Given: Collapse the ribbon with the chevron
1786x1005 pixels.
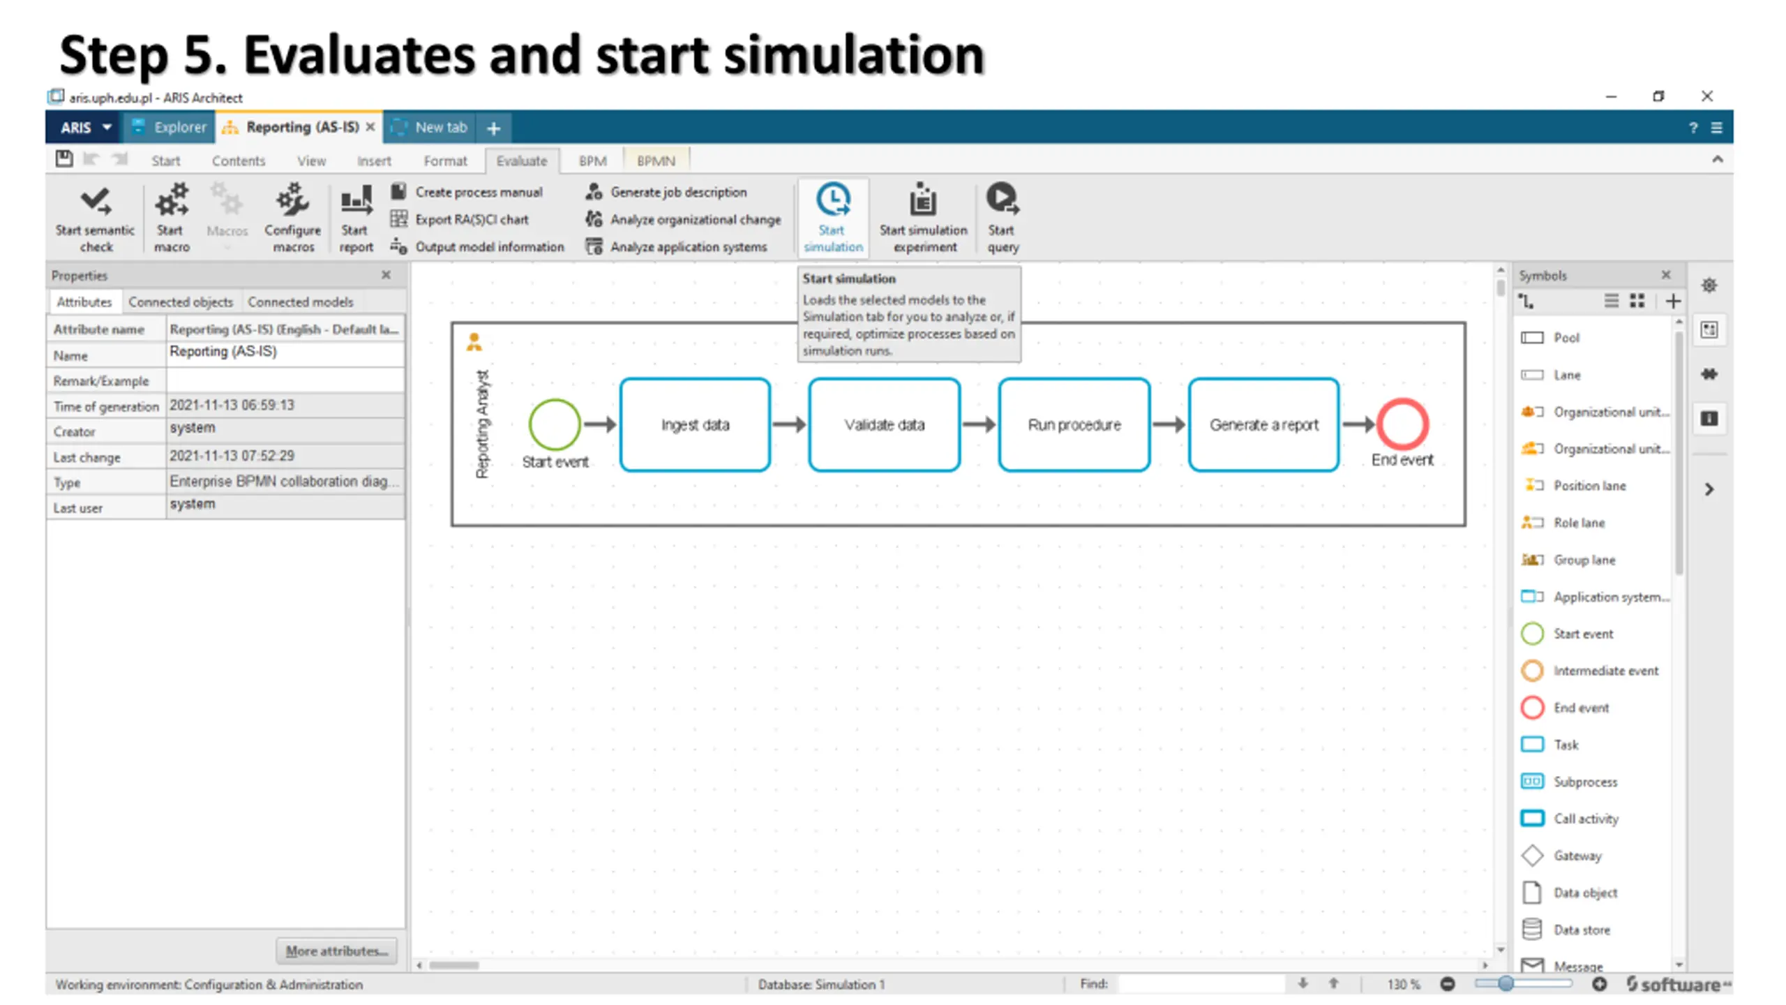Looking at the screenshot, I should click(x=1717, y=160).
